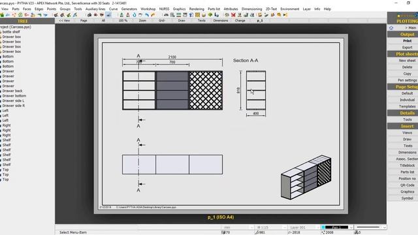The image size is (418, 235).
Task: Select 'Drawer back' in the tree
Action: pyautogui.click(x=12, y=91)
